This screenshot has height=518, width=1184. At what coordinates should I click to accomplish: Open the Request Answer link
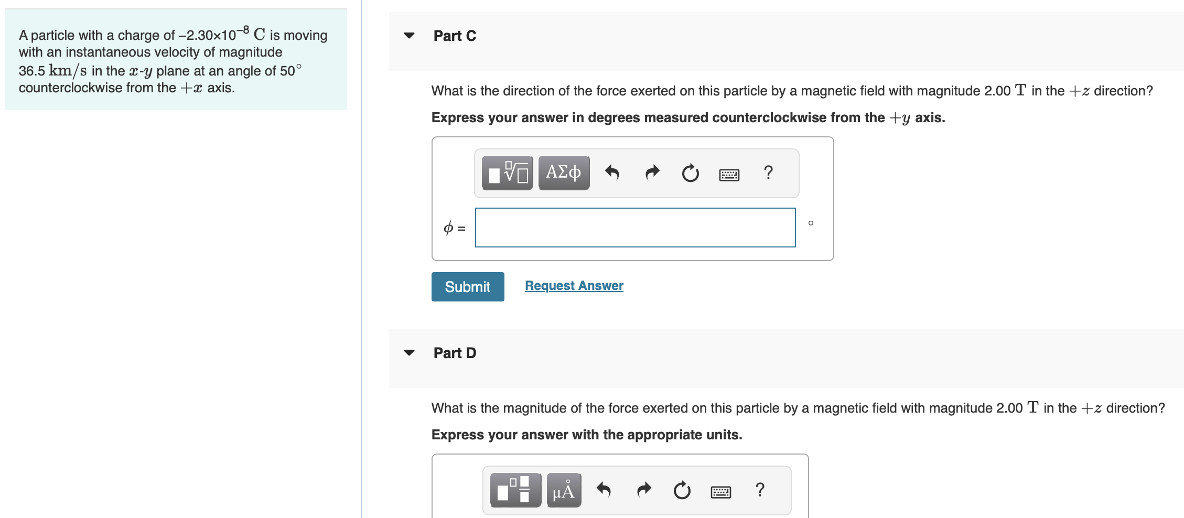[574, 285]
